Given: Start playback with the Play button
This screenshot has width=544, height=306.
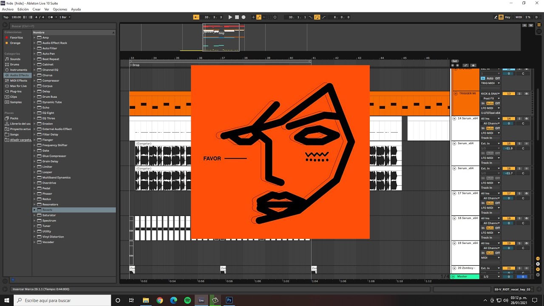Looking at the screenshot, I should coord(230,17).
